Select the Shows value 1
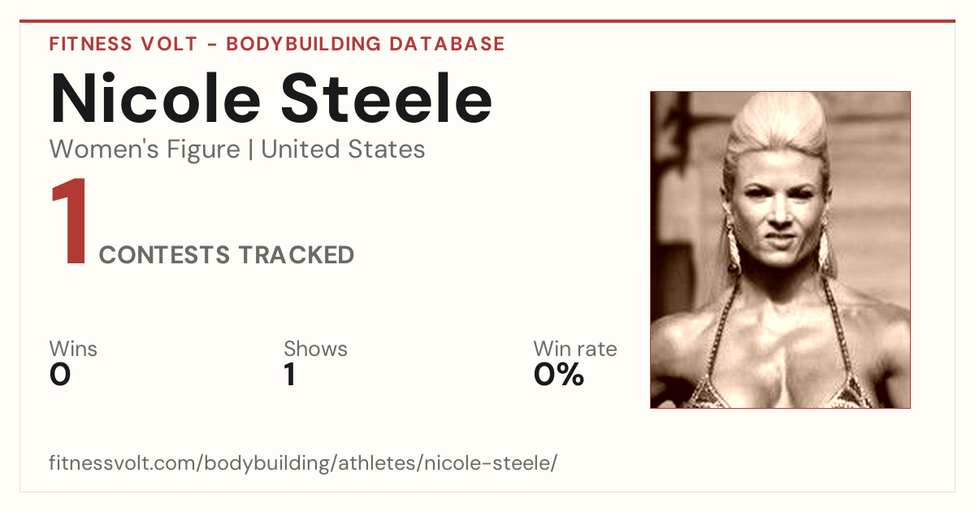 click(x=289, y=375)
